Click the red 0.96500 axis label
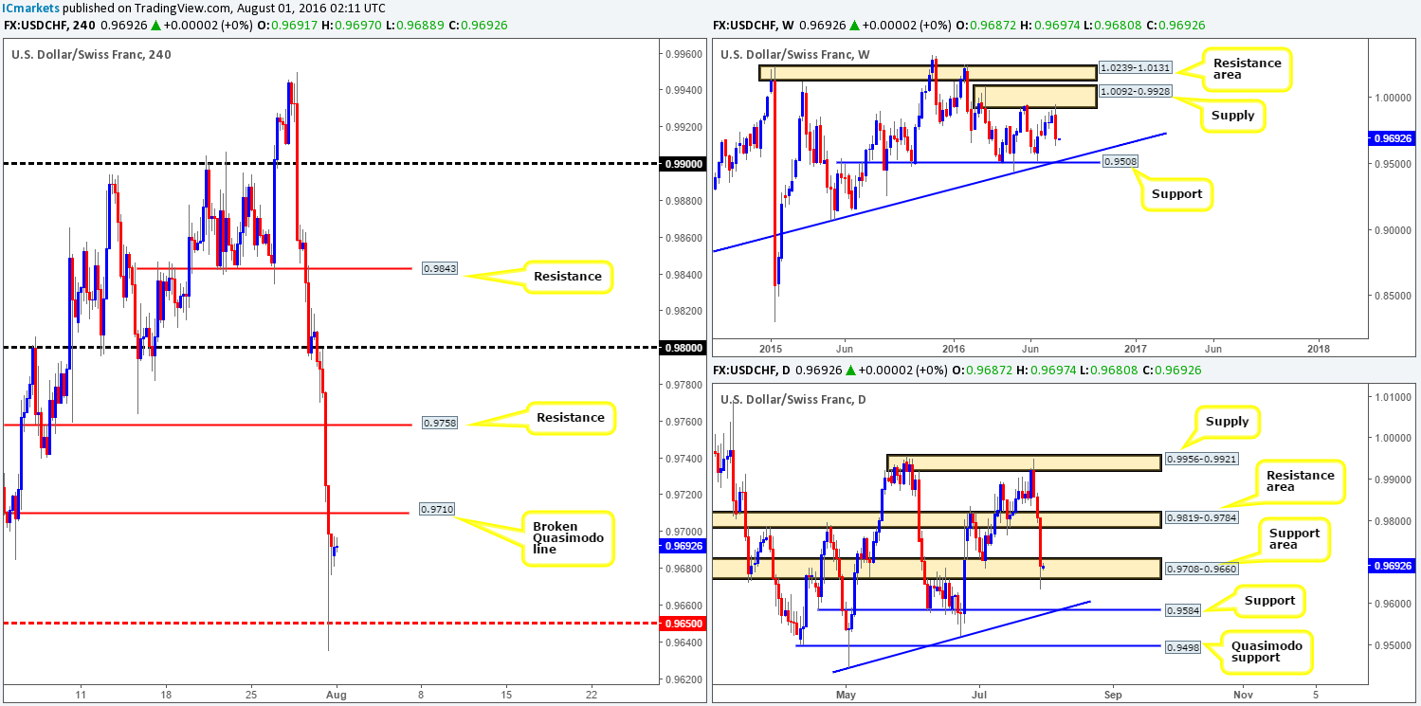 point(682,623)
